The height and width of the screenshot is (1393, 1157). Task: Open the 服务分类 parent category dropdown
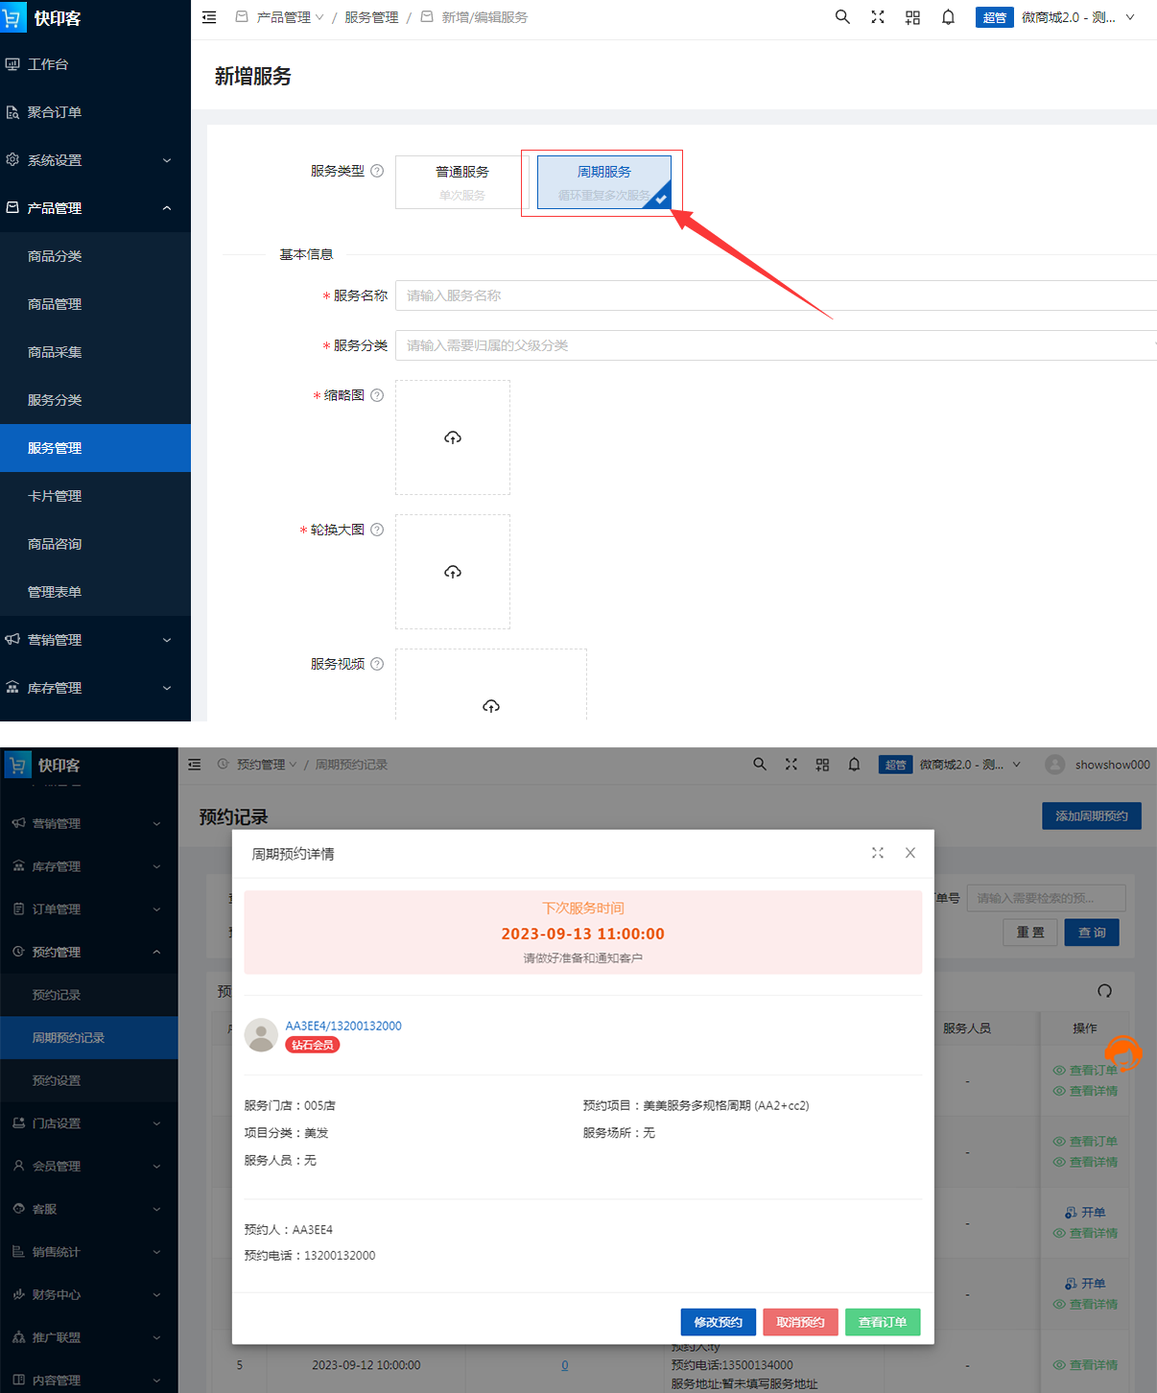(775, 345)
